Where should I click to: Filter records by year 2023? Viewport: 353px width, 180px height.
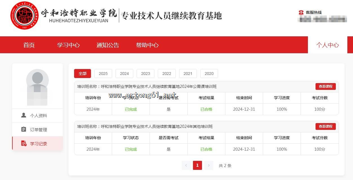point(145,74)
